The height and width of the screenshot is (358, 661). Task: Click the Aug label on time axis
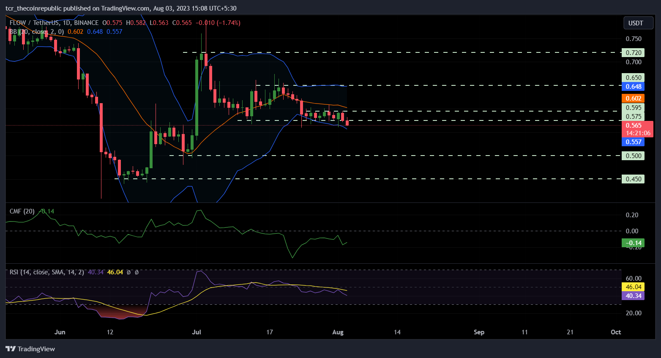pos(338,332)
